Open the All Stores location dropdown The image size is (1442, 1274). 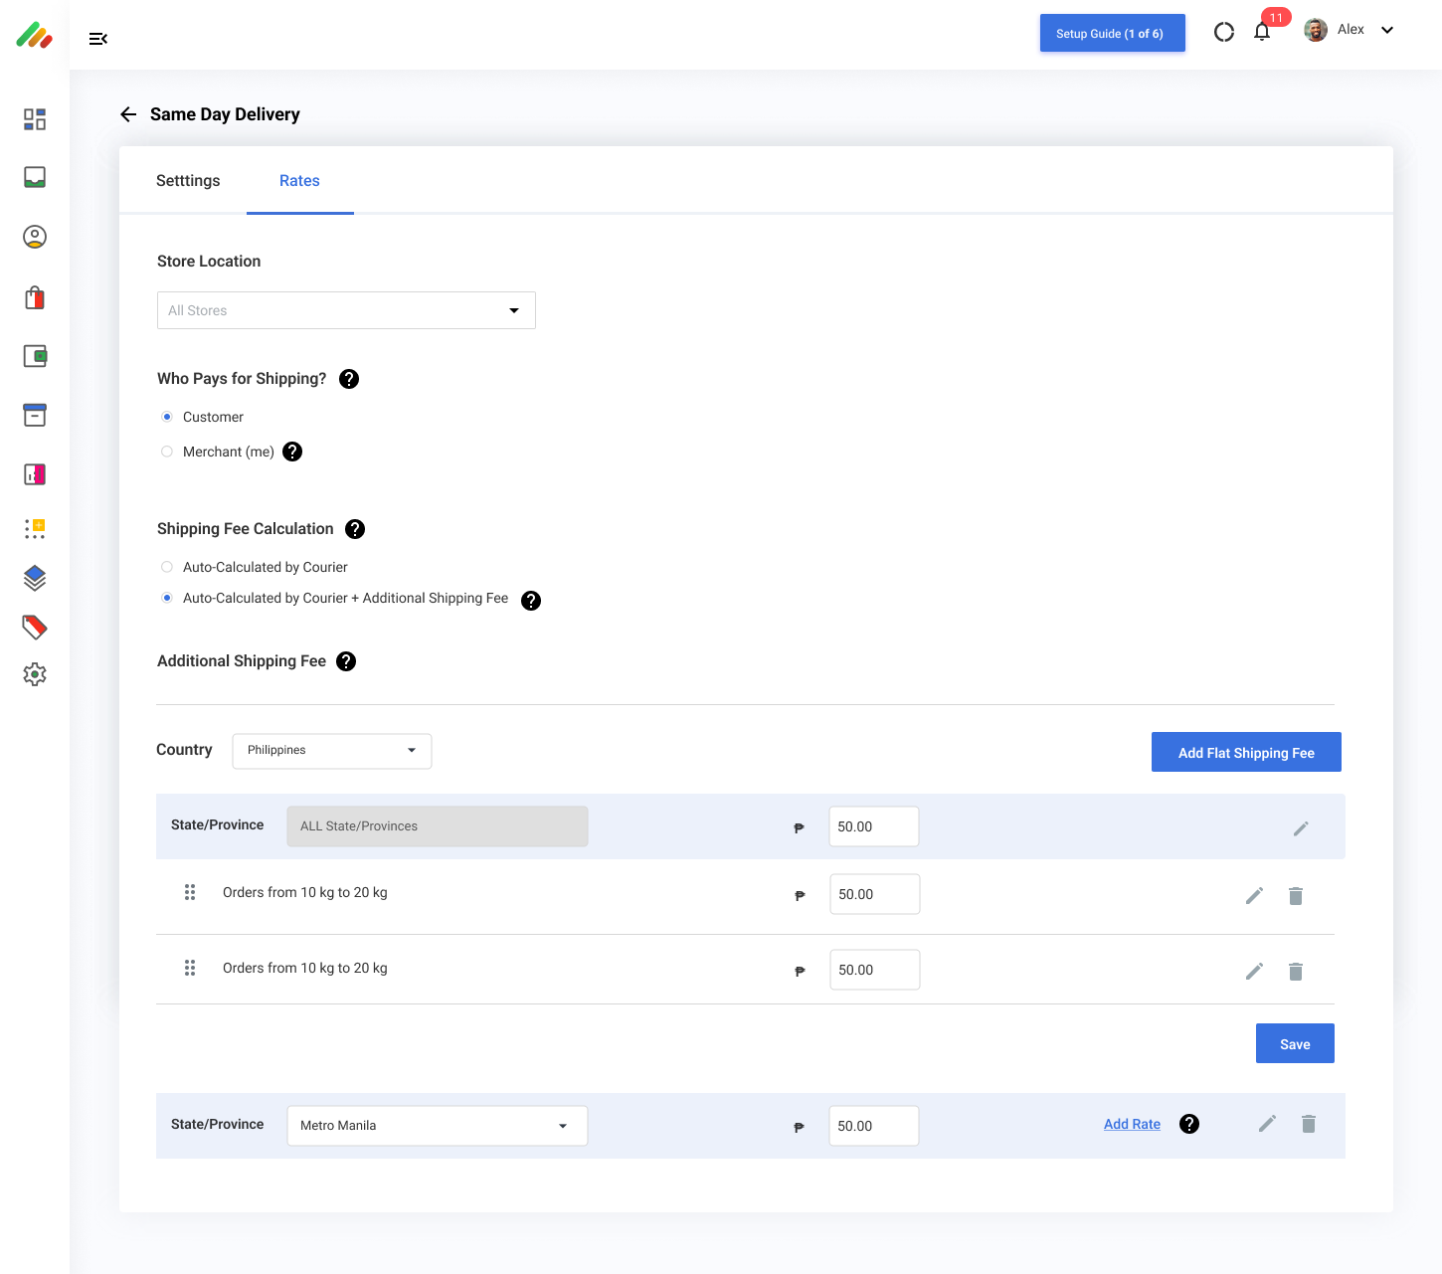346,310
